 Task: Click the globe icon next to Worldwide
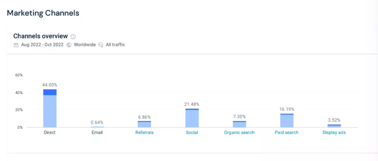[x=69, y=45]
